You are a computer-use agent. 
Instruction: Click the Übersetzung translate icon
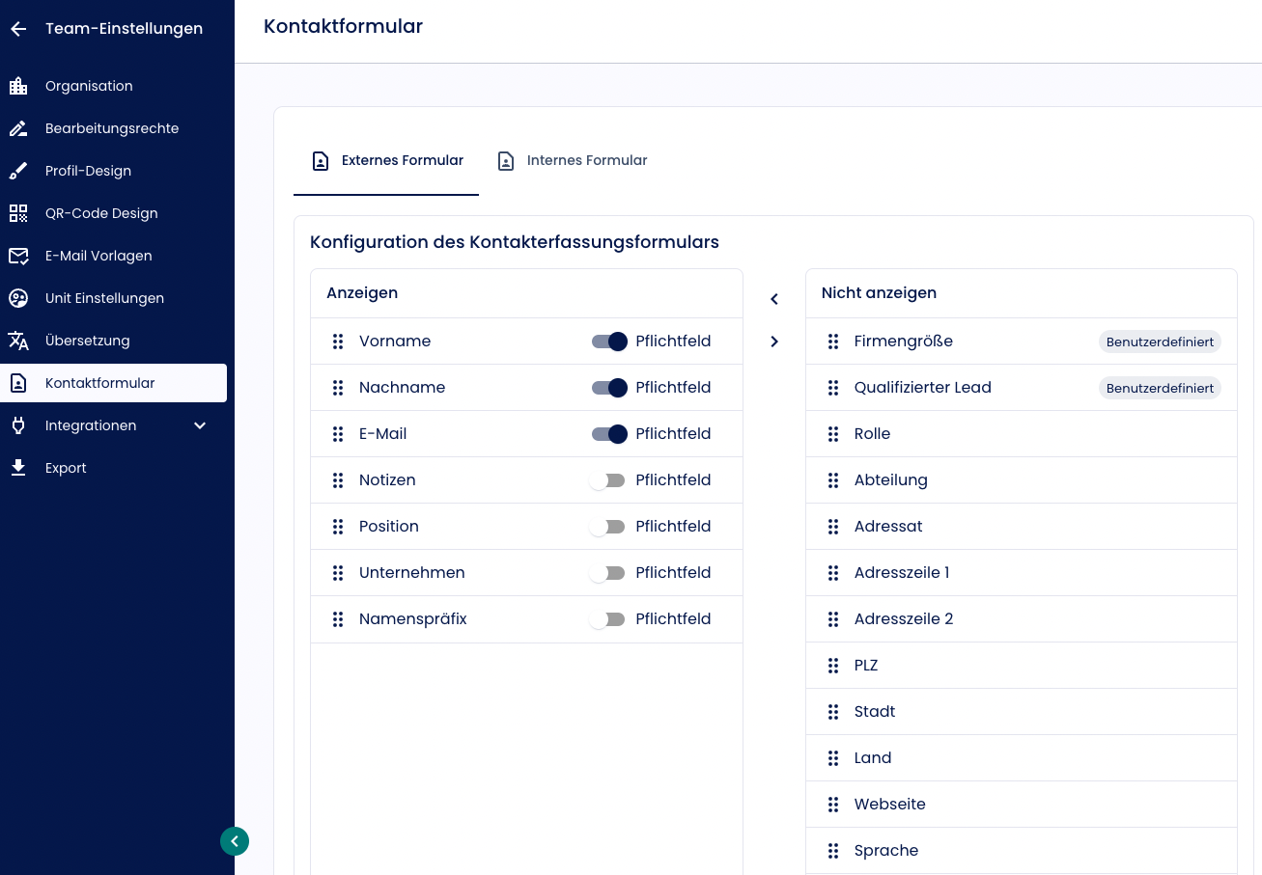(x=18, y=341)
